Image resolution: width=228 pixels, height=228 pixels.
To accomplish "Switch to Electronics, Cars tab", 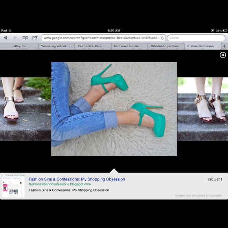I will coord(93,46).
